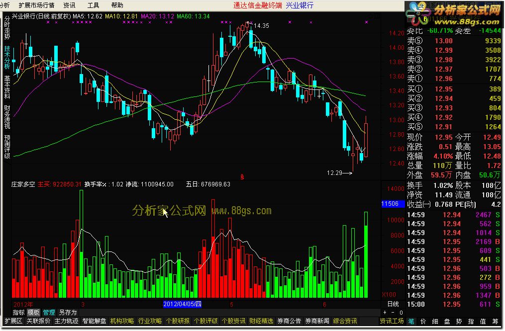Click the 卖⑤ 13.00 order row
The width and height of the screenshot is (505, 331).
[454, 41]
